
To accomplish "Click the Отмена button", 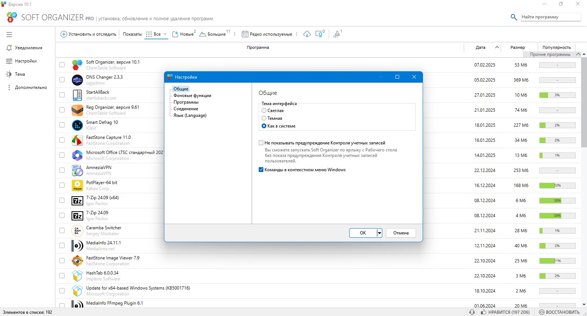I will point(401,233).
